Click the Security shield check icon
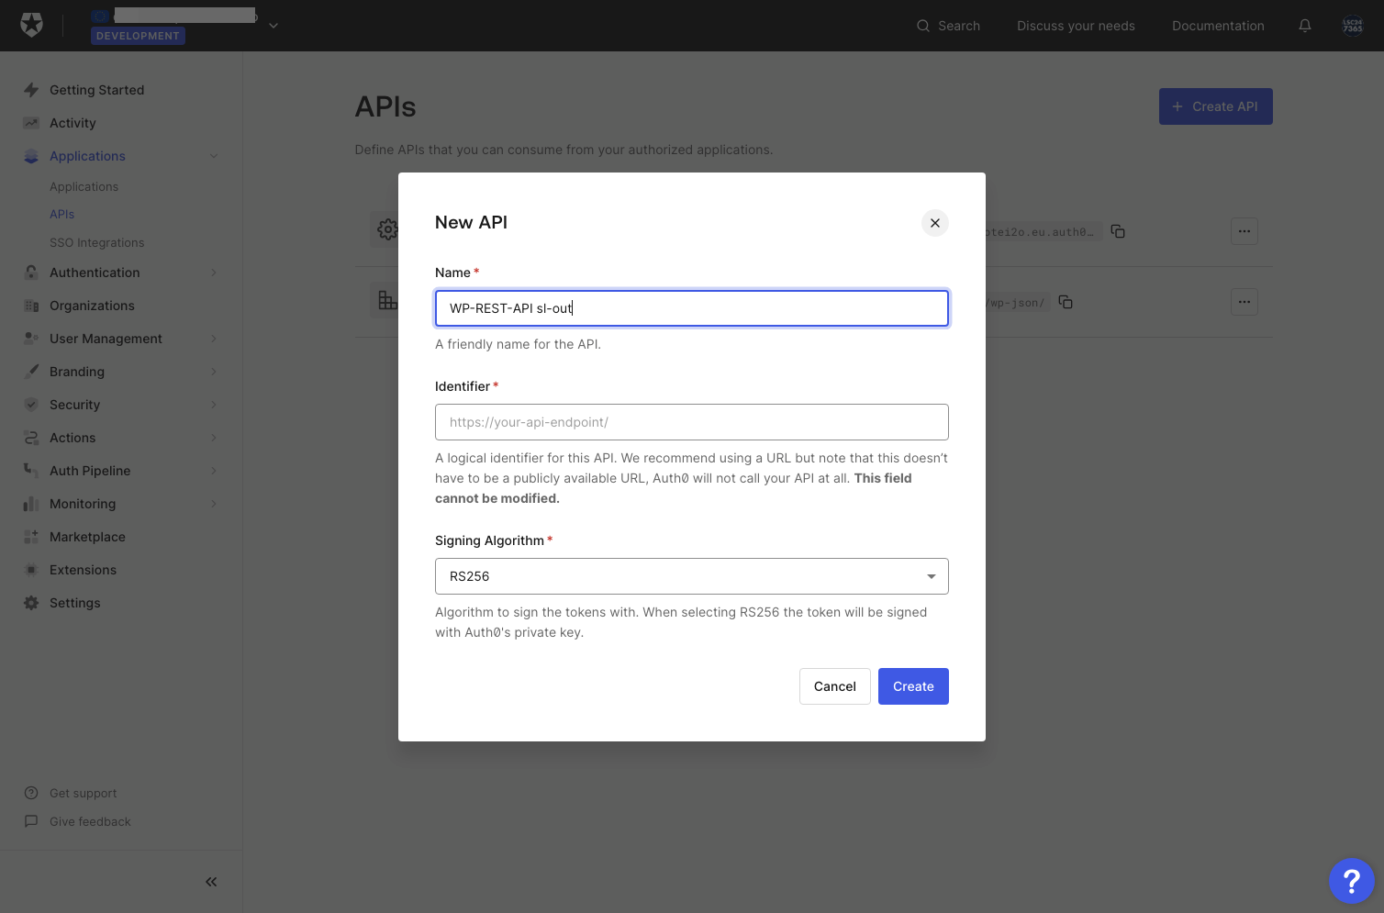 (31, 405)
